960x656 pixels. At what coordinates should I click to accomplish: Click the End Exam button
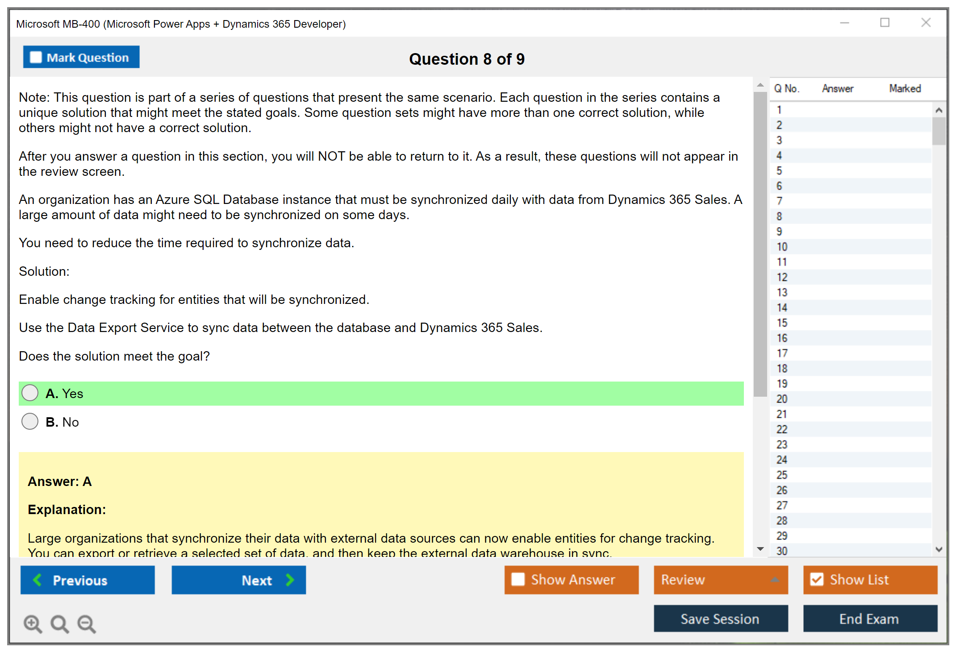point(869,619)
